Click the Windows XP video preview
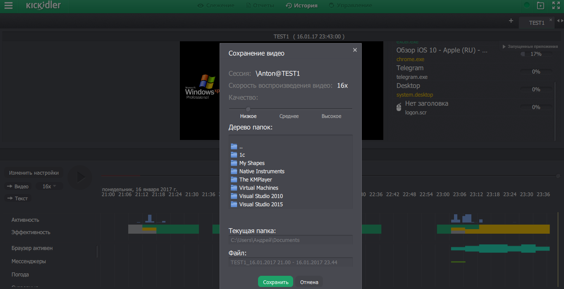Viewport: 564px width, 289px height. click(199, 90)
